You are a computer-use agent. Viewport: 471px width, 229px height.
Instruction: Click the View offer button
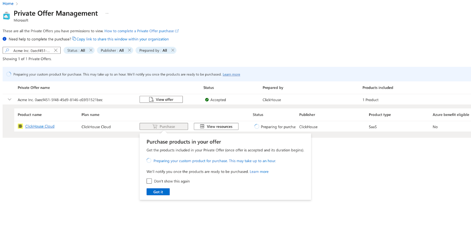coord(161,100)
